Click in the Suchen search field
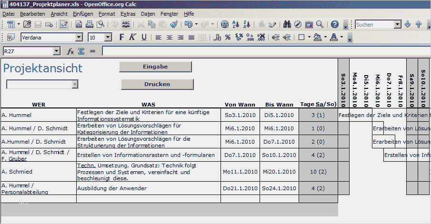Screen dimensions: 431x224 pos(375,25)
